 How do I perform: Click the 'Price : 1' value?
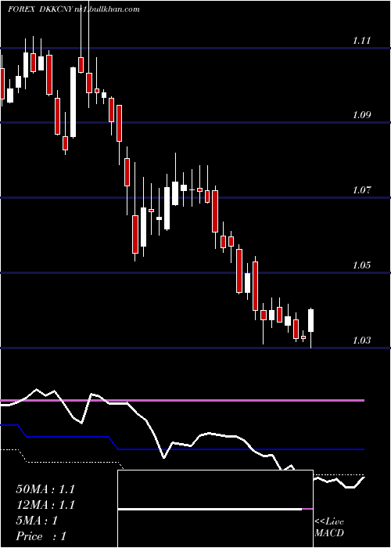pyautogui.click(x=41, y=536)
